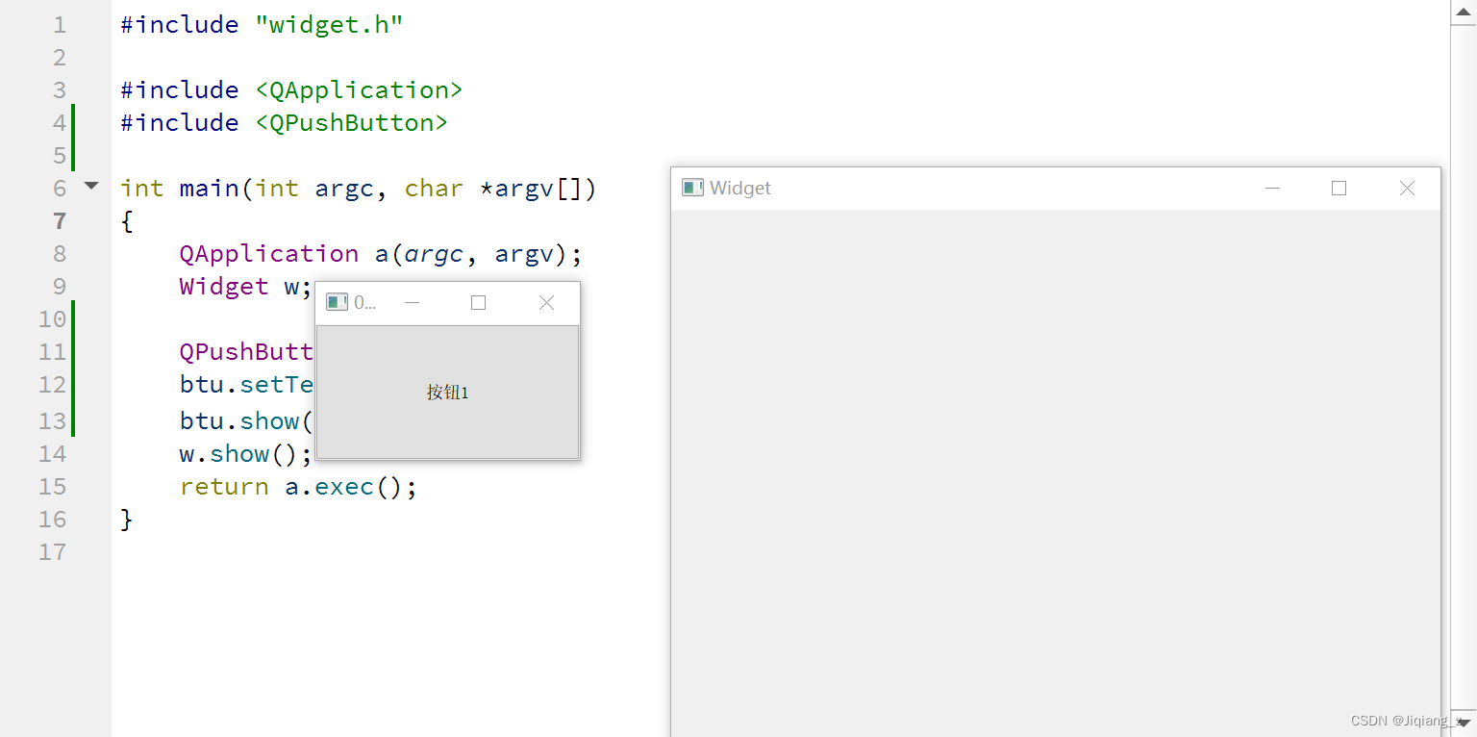Click the QApplication a(argc, argv) line
The width and height of the screenshot is (1477, 737).
381,253
